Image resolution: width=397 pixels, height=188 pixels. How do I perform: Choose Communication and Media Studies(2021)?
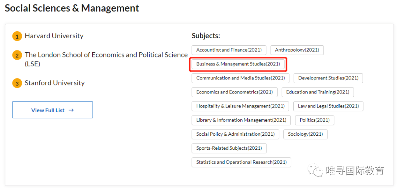pos(240,78)
